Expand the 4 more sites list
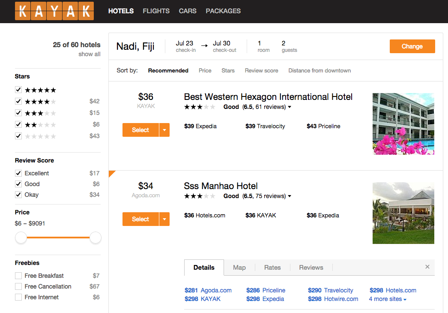The image size is (448, 313). [388, 299]
